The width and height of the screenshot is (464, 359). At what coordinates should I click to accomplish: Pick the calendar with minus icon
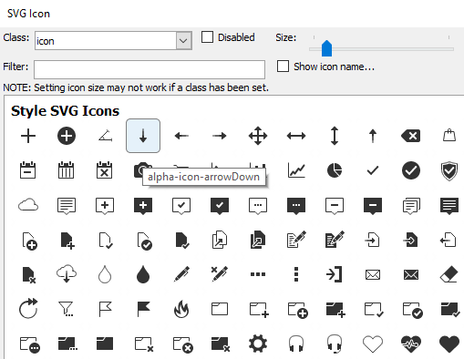(x=27, y=170)
